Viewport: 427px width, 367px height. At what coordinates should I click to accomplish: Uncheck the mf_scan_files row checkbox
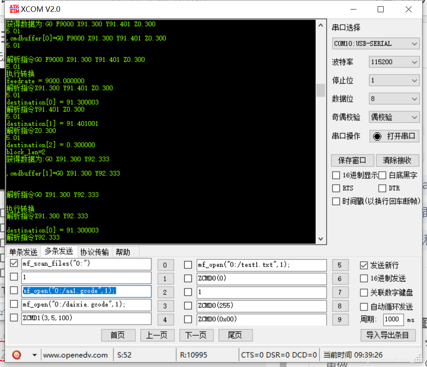14,263
